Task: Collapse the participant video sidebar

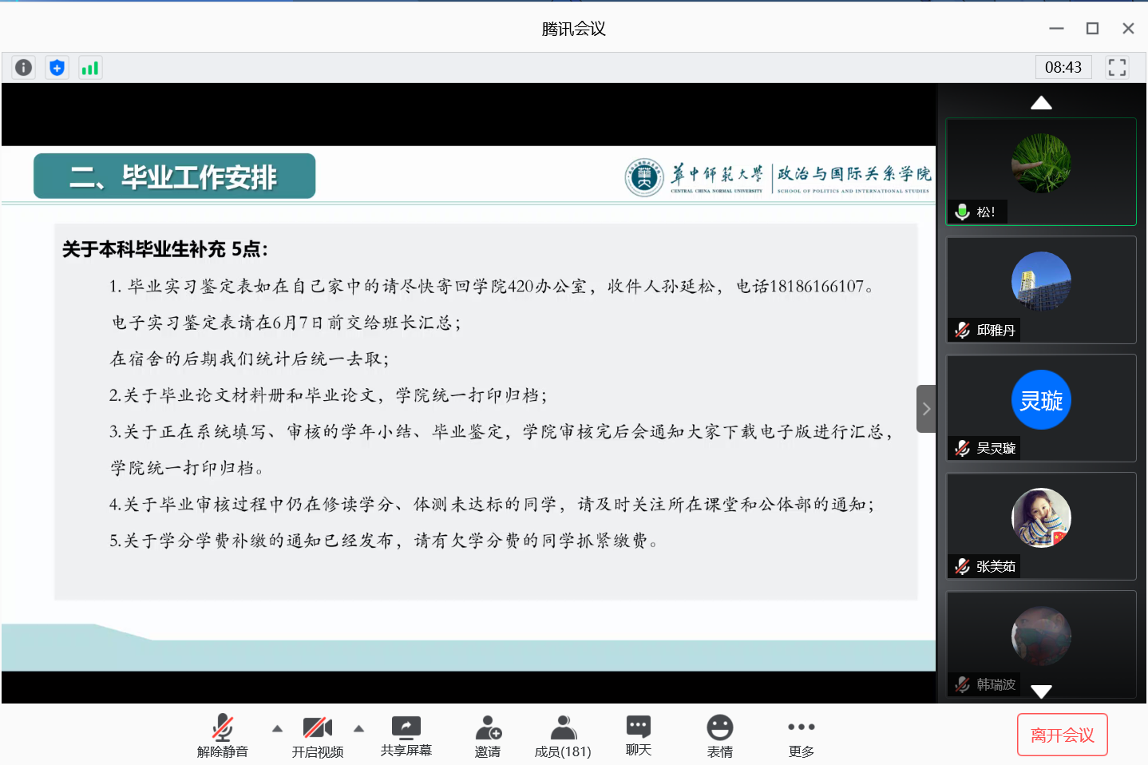Action: coord(926,409)
